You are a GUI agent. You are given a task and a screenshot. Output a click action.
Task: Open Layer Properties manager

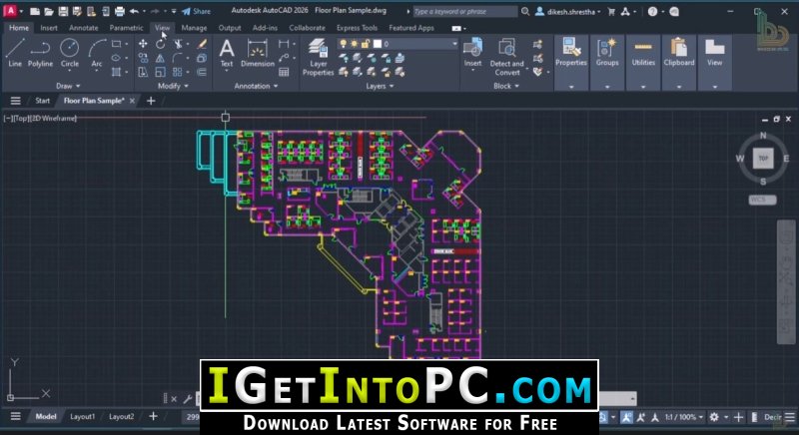318,58
